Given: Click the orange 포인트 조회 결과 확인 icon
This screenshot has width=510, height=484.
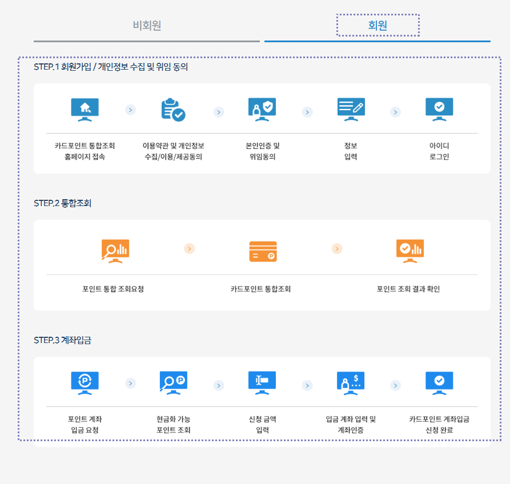Looking at the screenshot, I should (x=410, y=251).
